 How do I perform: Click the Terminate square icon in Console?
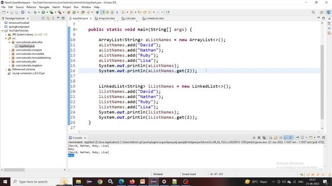[254, 138]
